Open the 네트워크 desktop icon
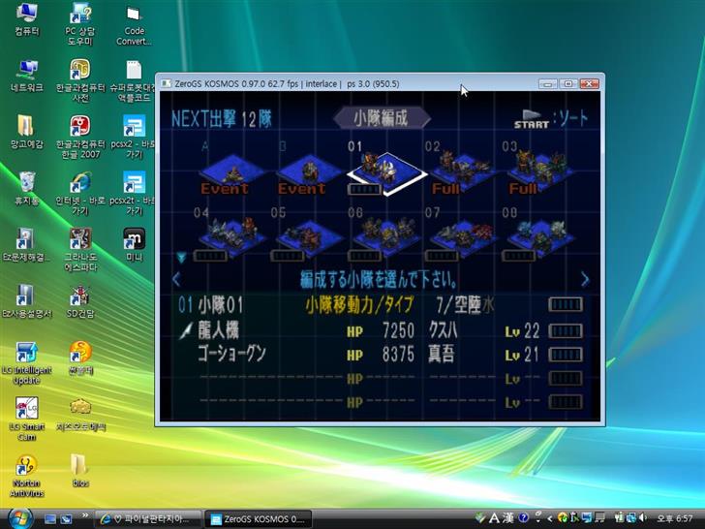Screen dimensions: 705x529 pos(26,76)
